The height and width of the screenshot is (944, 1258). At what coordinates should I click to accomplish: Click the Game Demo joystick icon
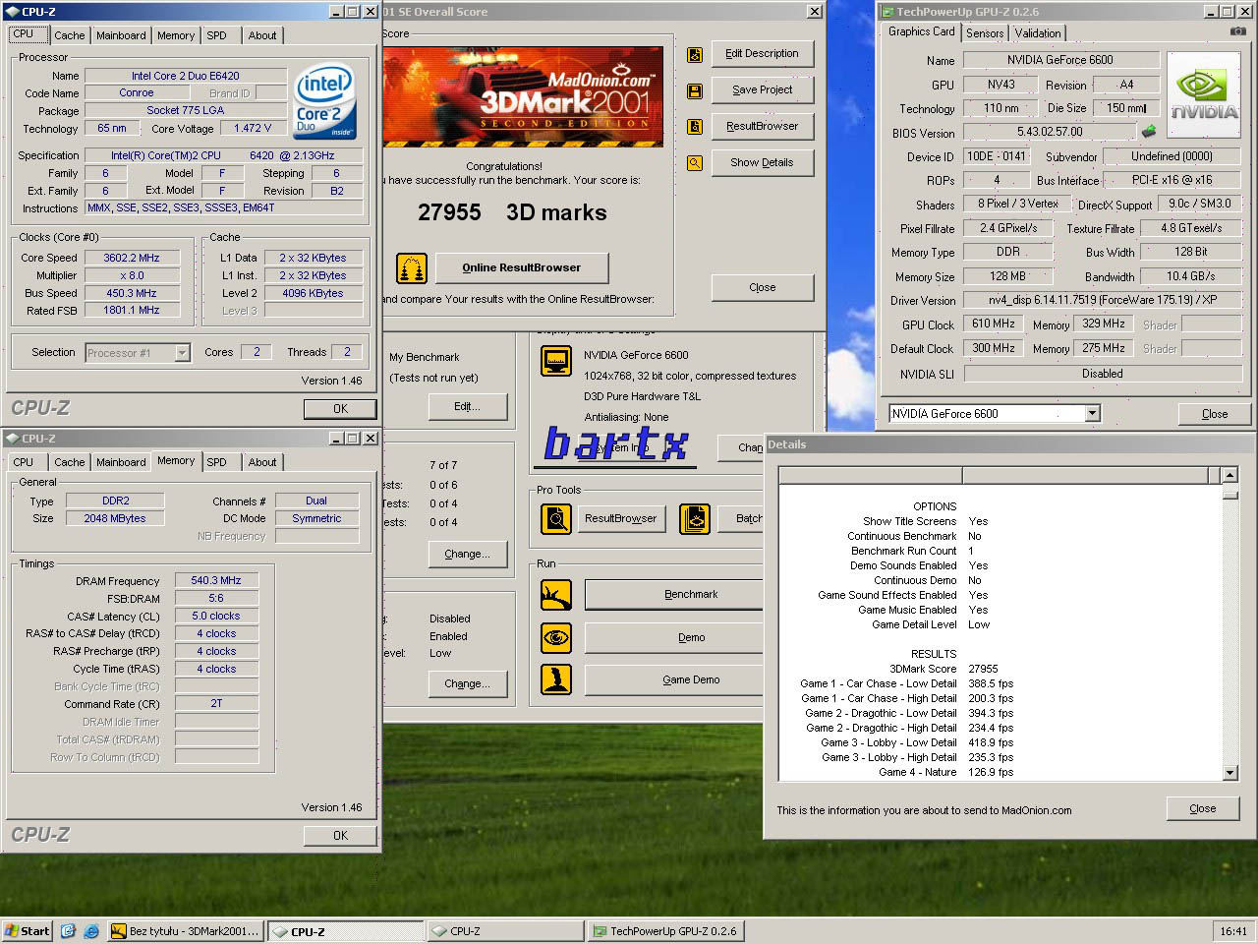coord(556,679)
